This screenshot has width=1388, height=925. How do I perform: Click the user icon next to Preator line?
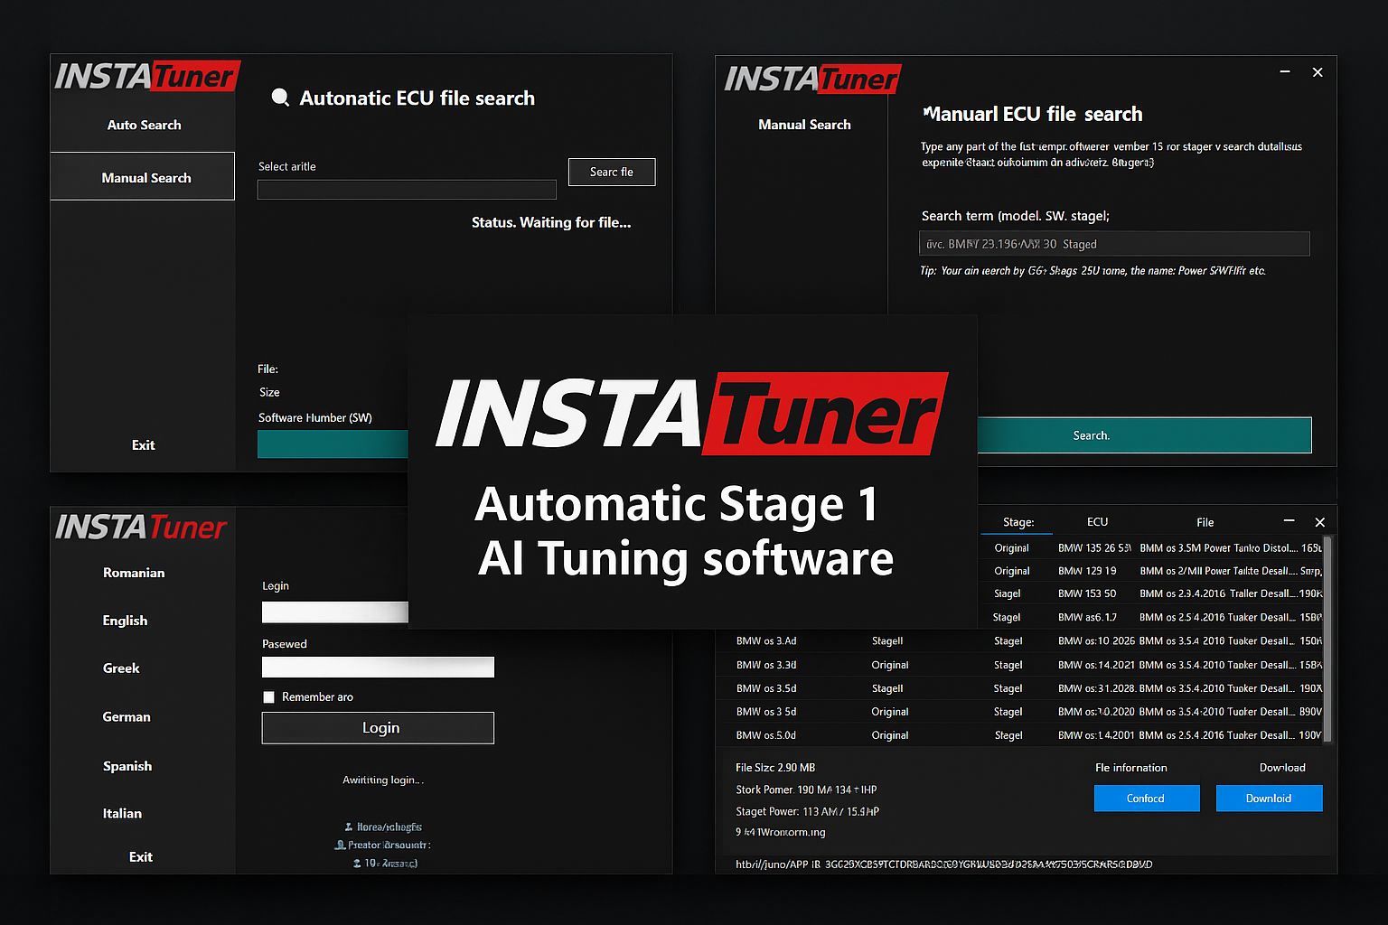point(340,846)
